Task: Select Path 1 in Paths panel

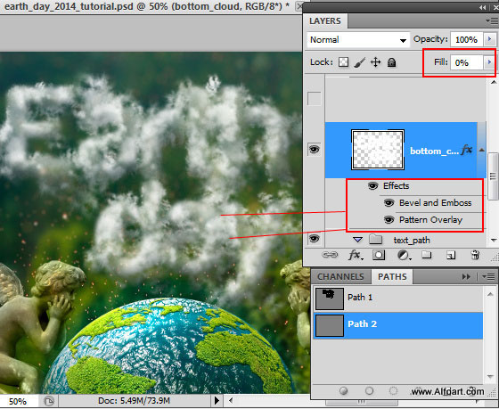Action: coord(397,299)
